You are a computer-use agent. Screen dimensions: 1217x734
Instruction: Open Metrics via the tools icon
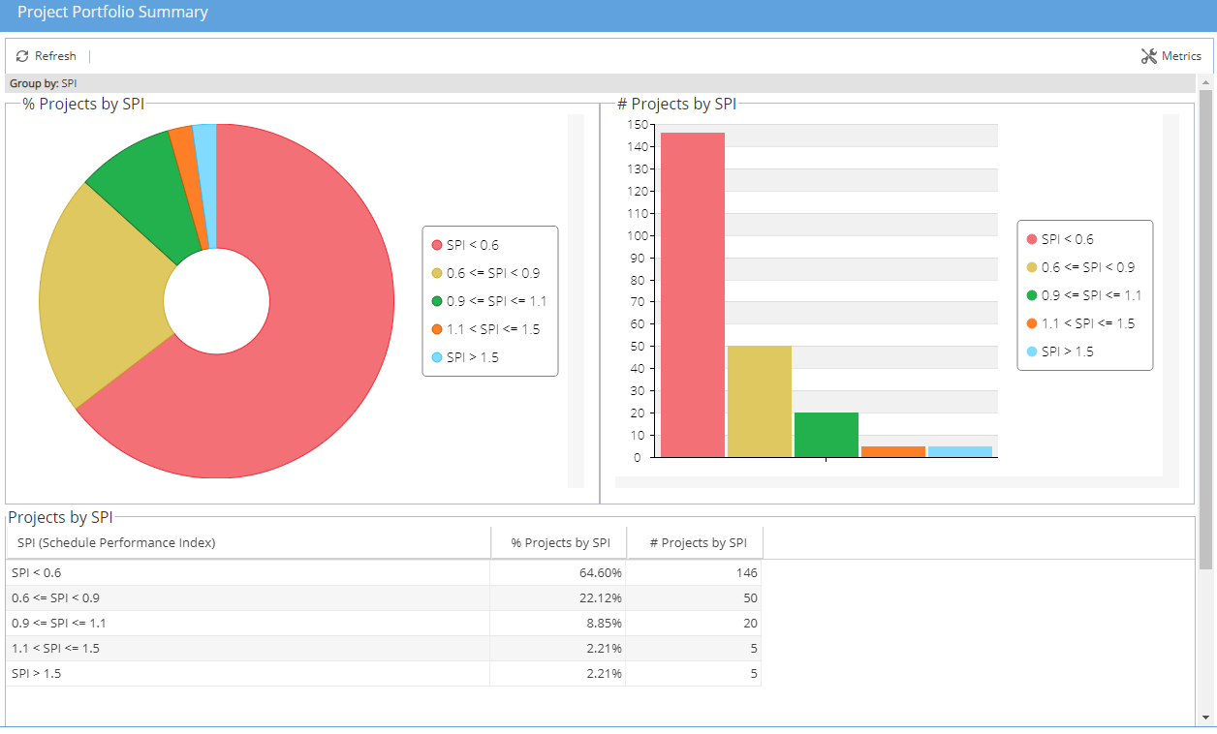point(1150,55)
